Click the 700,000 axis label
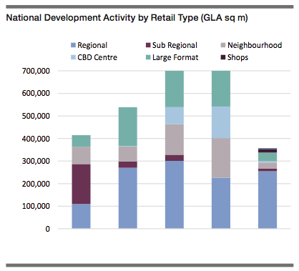This screenshot has width=299, height=271. coord(36,71)
